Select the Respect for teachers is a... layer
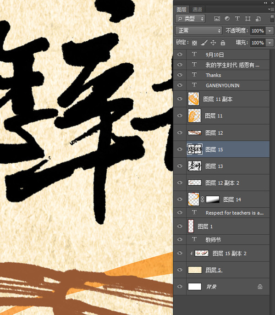 coord(235,213)
